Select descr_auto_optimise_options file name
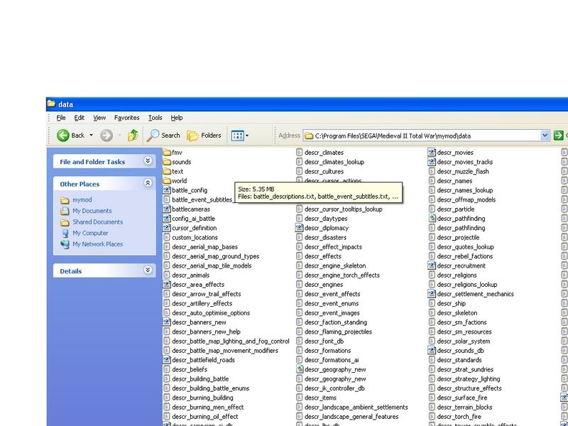The height and width of the screenshot is (426, 568). [x=211, y=312]
